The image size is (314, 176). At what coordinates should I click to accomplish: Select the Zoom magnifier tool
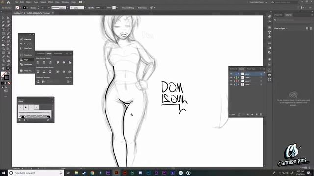pyautogui.click(x=8, y=68)
